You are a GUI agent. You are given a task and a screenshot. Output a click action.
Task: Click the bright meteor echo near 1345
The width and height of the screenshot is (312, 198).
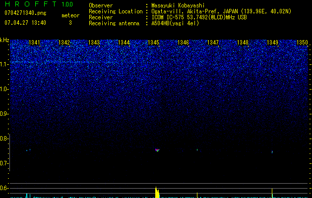(157, 150)
